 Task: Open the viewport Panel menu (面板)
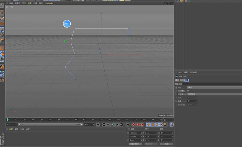(x=41, y=3)
